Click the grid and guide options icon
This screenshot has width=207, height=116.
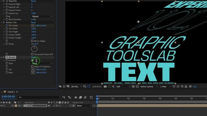[x=84, y=87]
